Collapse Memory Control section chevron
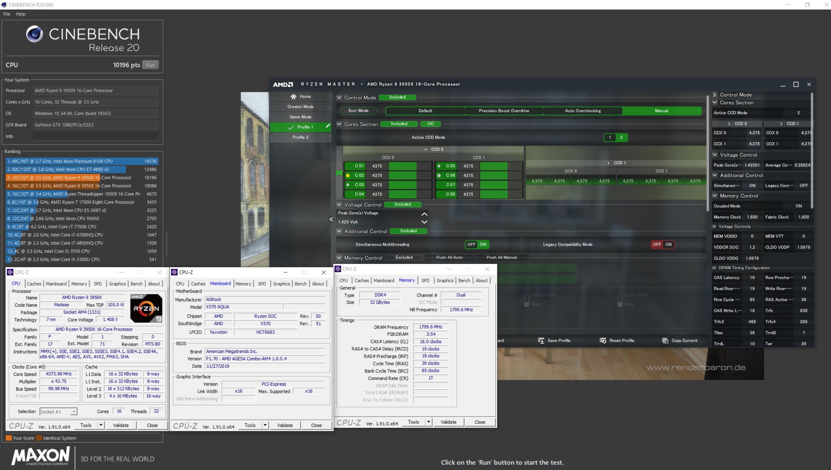Image resolution: width=831 pixels, height=470 pixels. 339,257
